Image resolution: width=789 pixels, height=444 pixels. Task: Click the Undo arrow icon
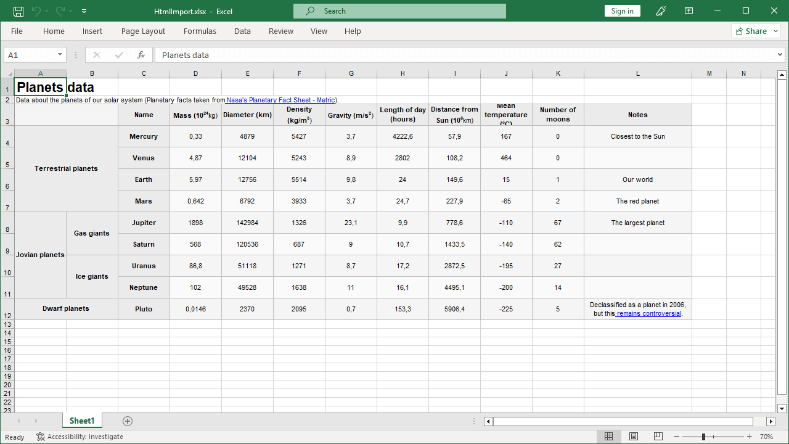tap(36, 11)
